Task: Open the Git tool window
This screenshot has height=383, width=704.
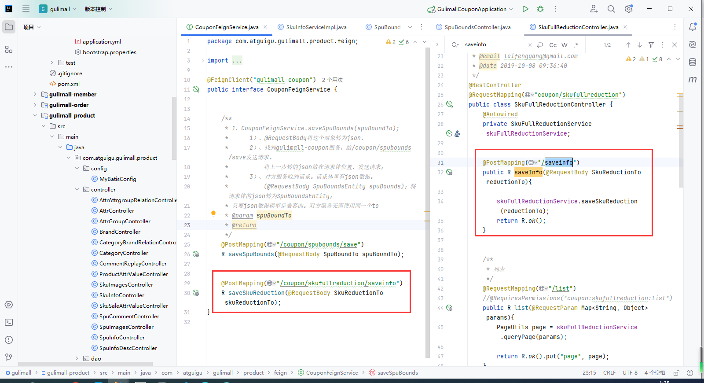Action: click(x=9, y=357)
